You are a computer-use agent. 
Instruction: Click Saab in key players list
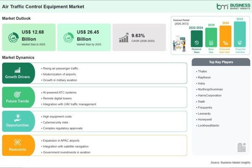click(201, 102)
